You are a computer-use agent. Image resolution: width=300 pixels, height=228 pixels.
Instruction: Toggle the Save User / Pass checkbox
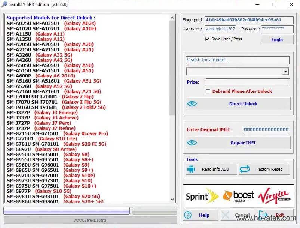207,39
